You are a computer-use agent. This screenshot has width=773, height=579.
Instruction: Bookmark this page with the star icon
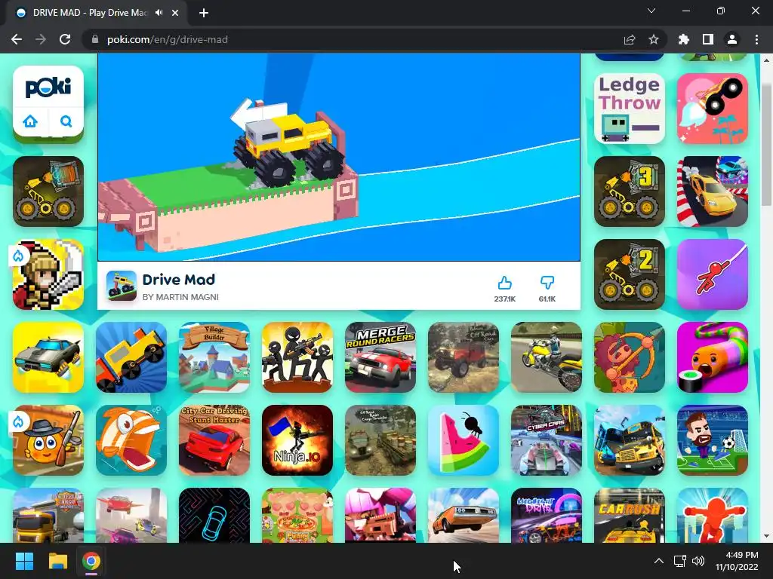click(654, 39)
